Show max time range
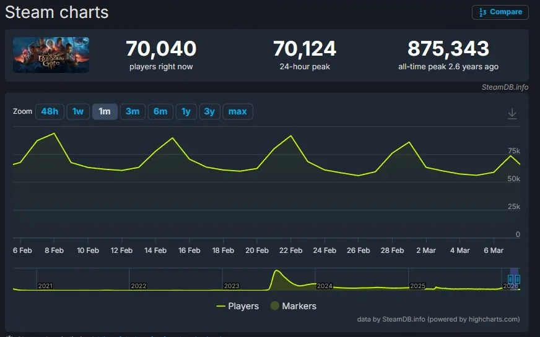 (237, 111)
